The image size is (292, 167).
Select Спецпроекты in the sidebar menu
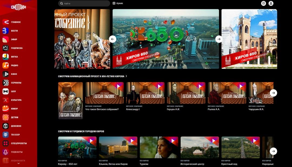point(19,143)
